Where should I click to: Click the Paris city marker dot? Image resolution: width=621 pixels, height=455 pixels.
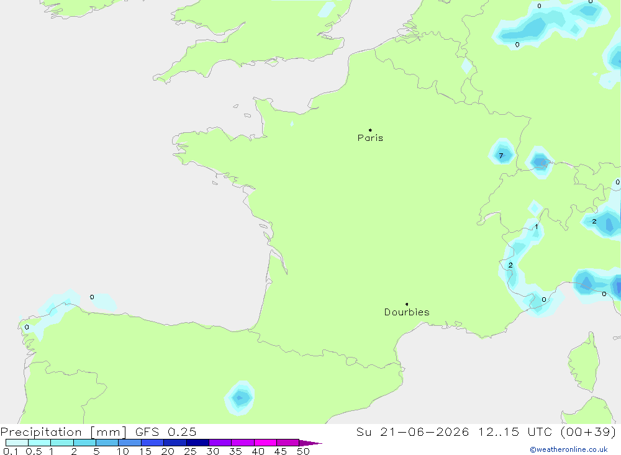click(370, 130)
